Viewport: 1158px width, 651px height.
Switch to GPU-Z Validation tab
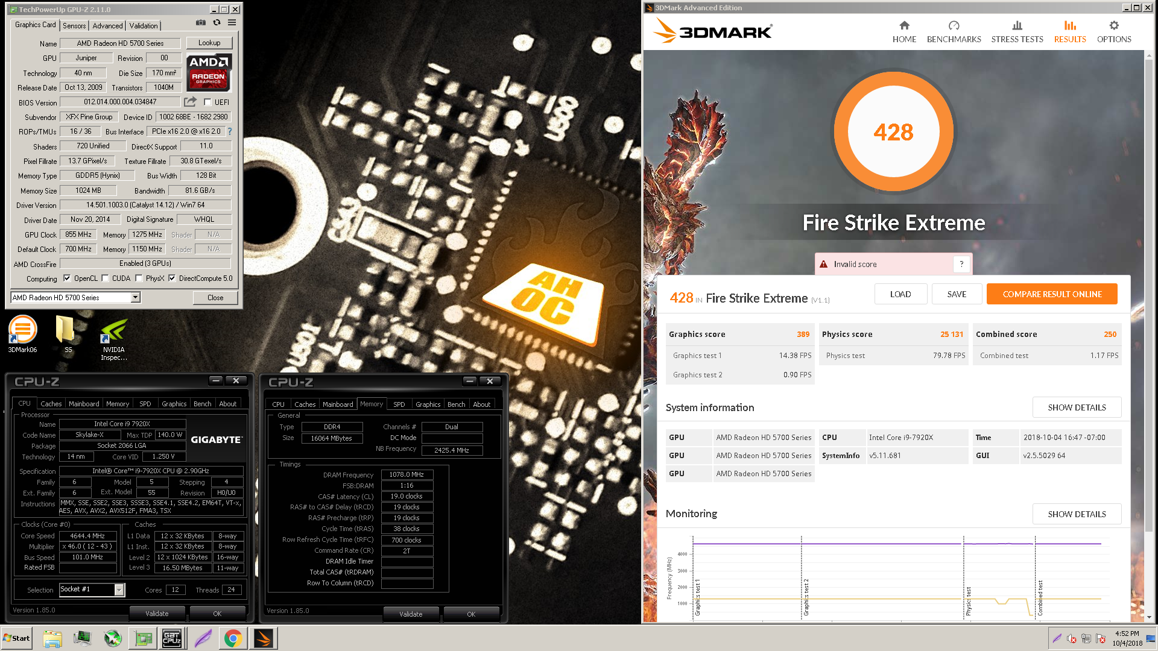pos(144,26)
